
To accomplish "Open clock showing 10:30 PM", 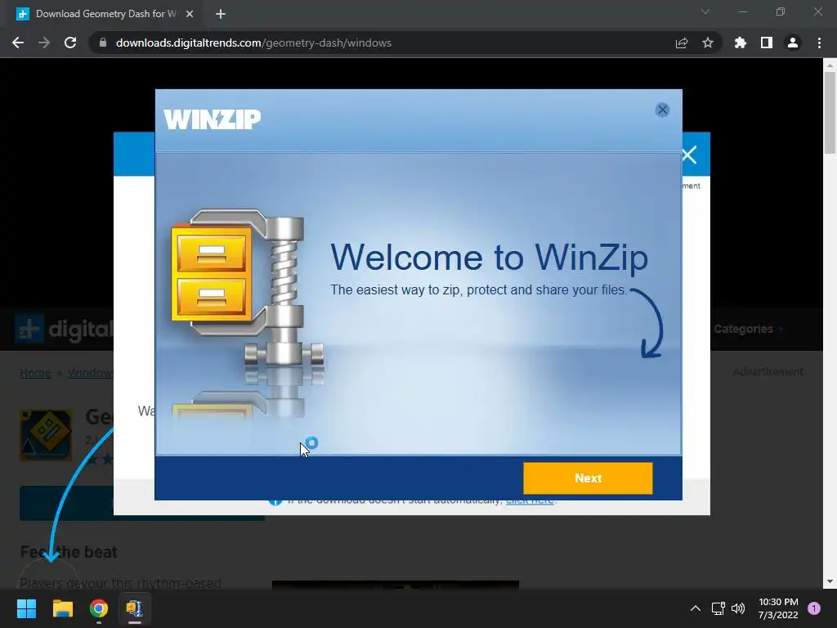I will coord(778,608).
